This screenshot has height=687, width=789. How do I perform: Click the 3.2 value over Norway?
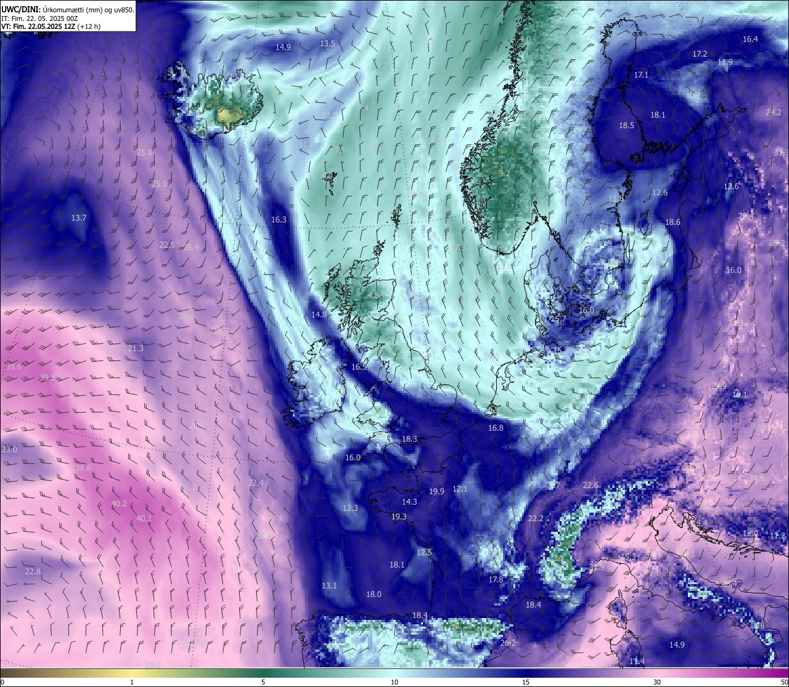pos(504,174)
